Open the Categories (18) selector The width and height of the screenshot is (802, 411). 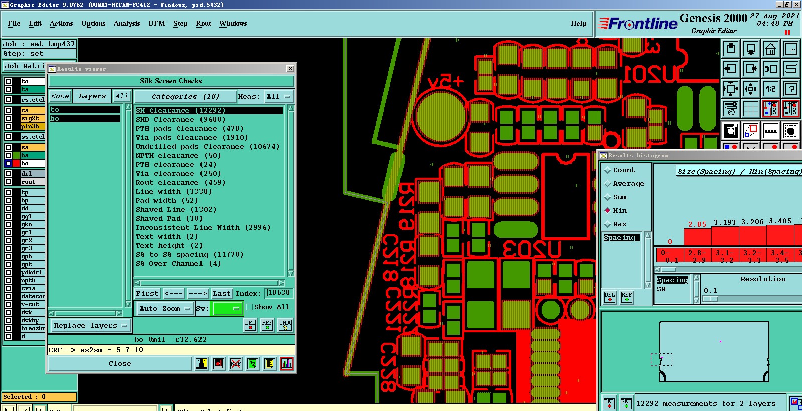click(185, 96)
